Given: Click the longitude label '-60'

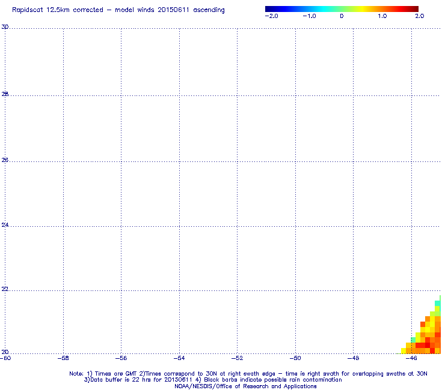Looking at the screenshot, I should point(5,358).
